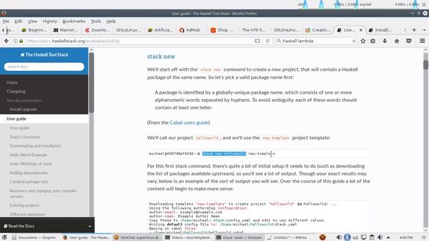This screenshot has width=429, height=241.
Task: Open the Downloads arrow icon
Action: (385, 41)
